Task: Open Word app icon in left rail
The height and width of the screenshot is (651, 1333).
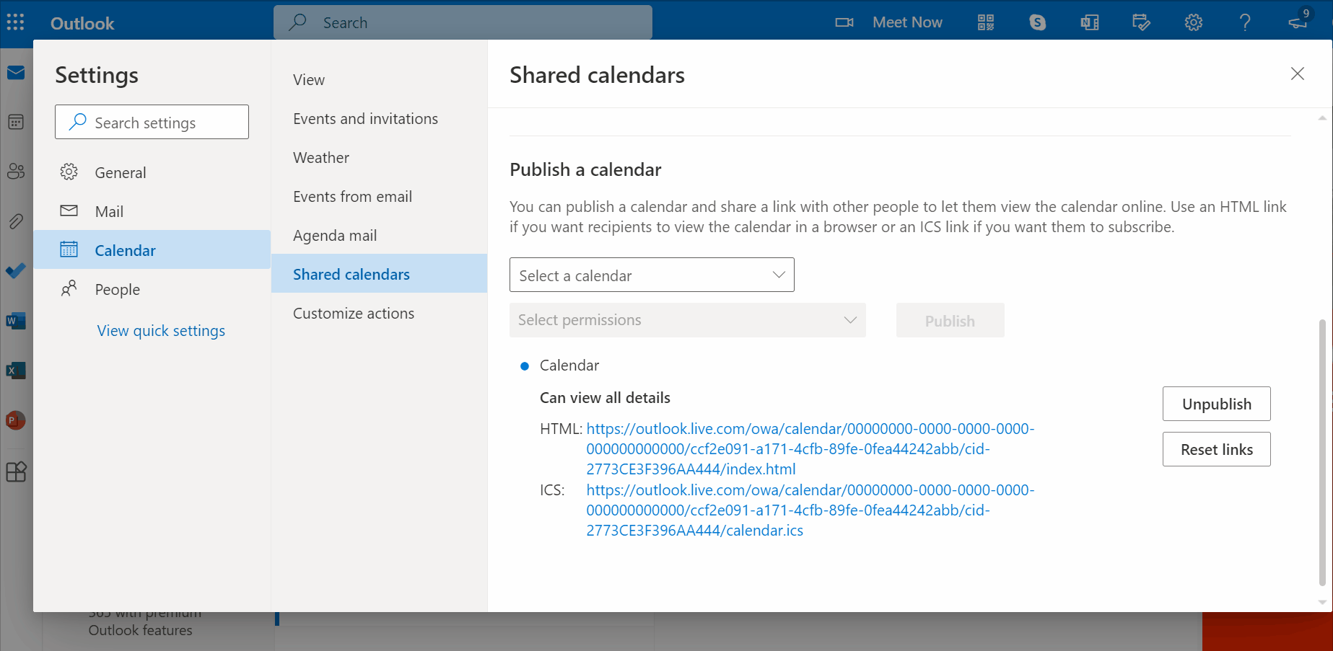Action: [16, 321]
